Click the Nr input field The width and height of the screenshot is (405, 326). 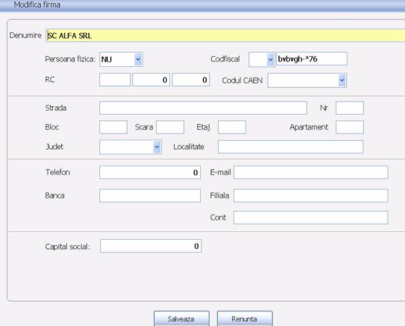tap(349, 108)
